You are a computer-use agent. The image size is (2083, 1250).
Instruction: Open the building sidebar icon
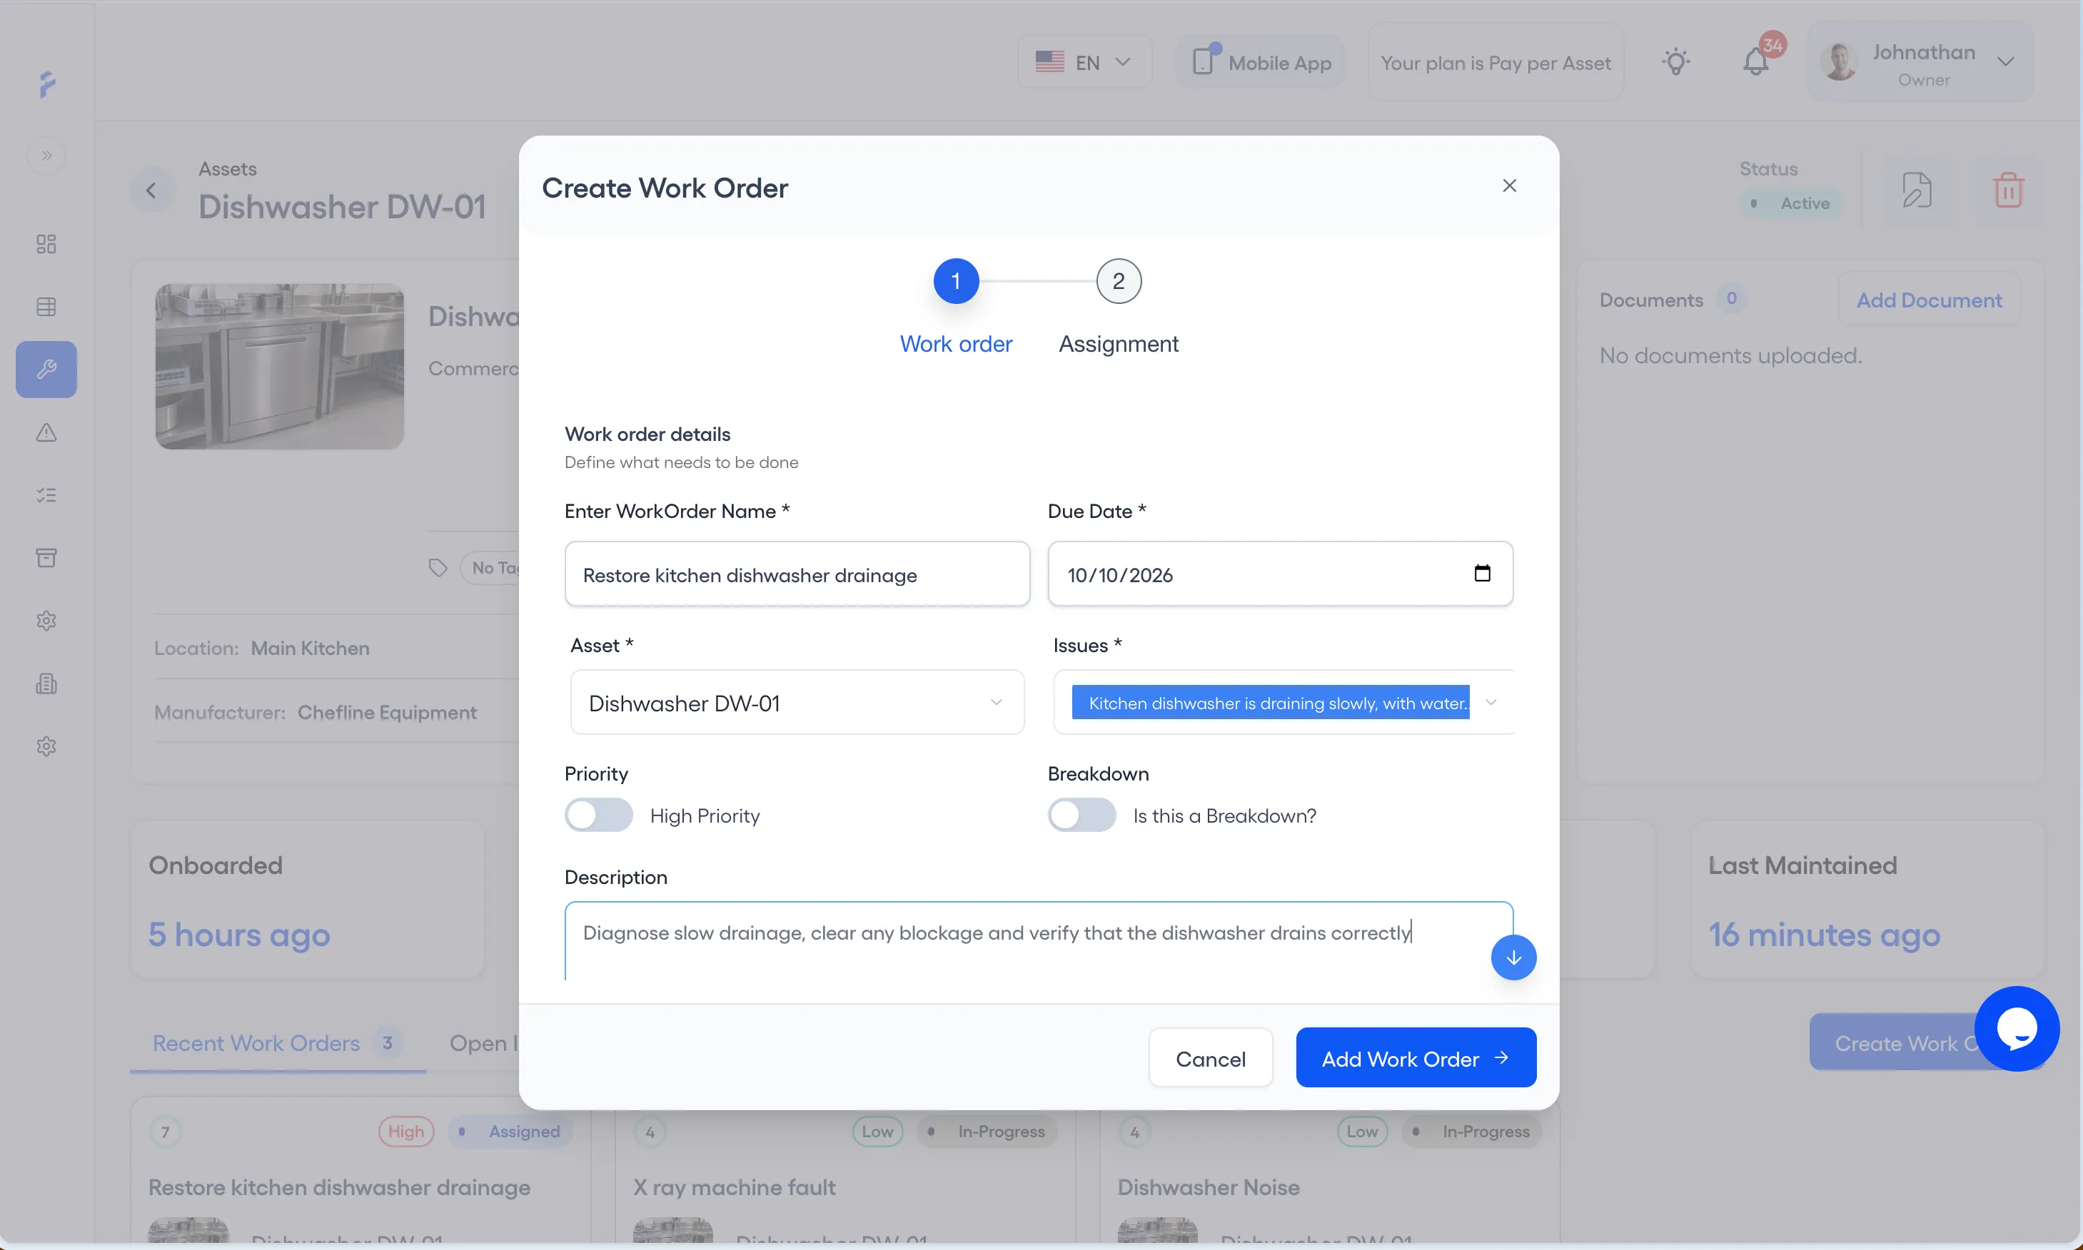[46, 683]
